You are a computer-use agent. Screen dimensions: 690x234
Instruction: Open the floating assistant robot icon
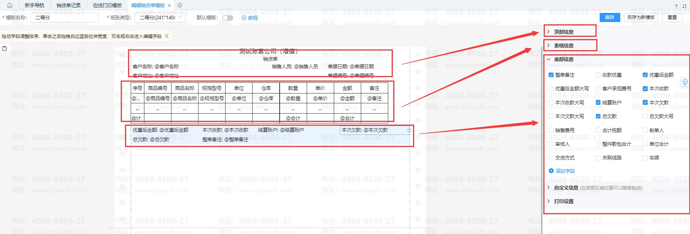(x=685, y=82)
